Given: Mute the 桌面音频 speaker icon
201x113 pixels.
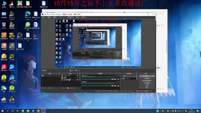Looking at the screenshot, I should click(x=115, y=86).
